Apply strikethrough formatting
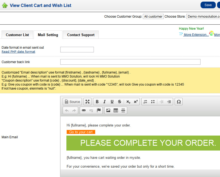Screen dimensions: 220x177 pos(119,102)
